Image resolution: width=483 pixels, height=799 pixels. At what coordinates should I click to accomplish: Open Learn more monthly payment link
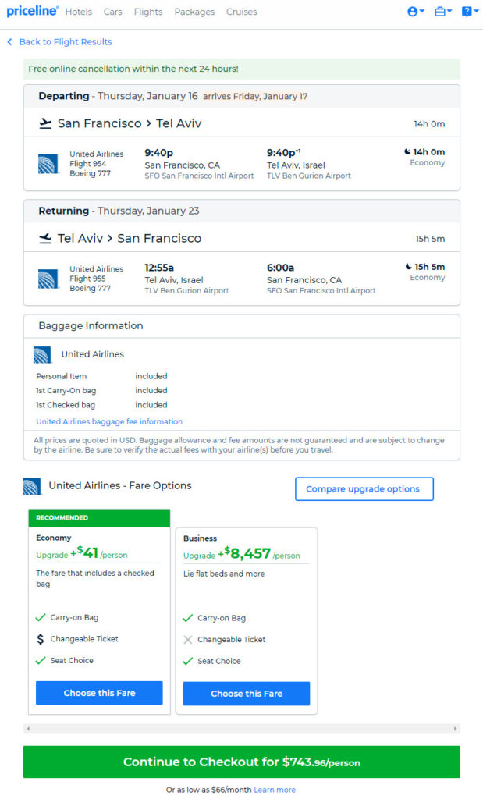pos(275,790)
